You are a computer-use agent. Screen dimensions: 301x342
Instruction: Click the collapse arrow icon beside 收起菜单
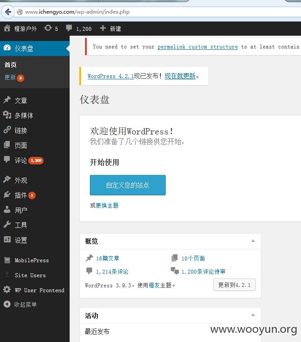(7, 304)
